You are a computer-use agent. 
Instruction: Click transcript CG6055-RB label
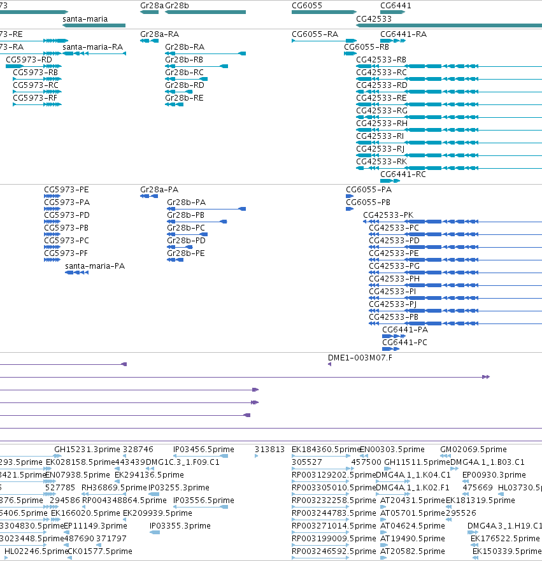point(366,47)
